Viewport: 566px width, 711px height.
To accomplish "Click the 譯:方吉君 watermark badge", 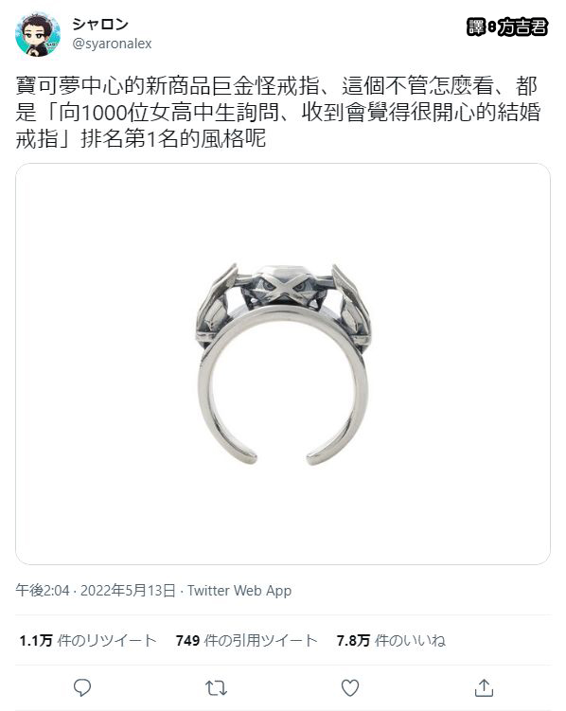I will coord(507,27).
